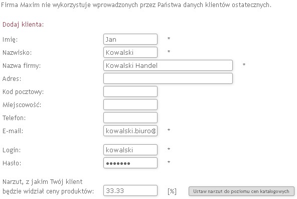Select the Nazwa firmy field with Kowalski Handel
Viewport: 297px width, 199px height.
coord(168,65)
